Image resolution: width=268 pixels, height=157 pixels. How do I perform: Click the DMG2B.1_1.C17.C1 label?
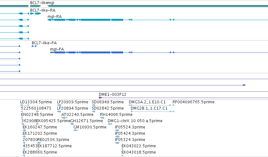point(149,108)
